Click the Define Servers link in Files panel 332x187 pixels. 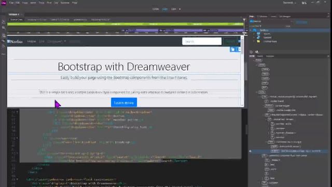click(x=301, y=22)
